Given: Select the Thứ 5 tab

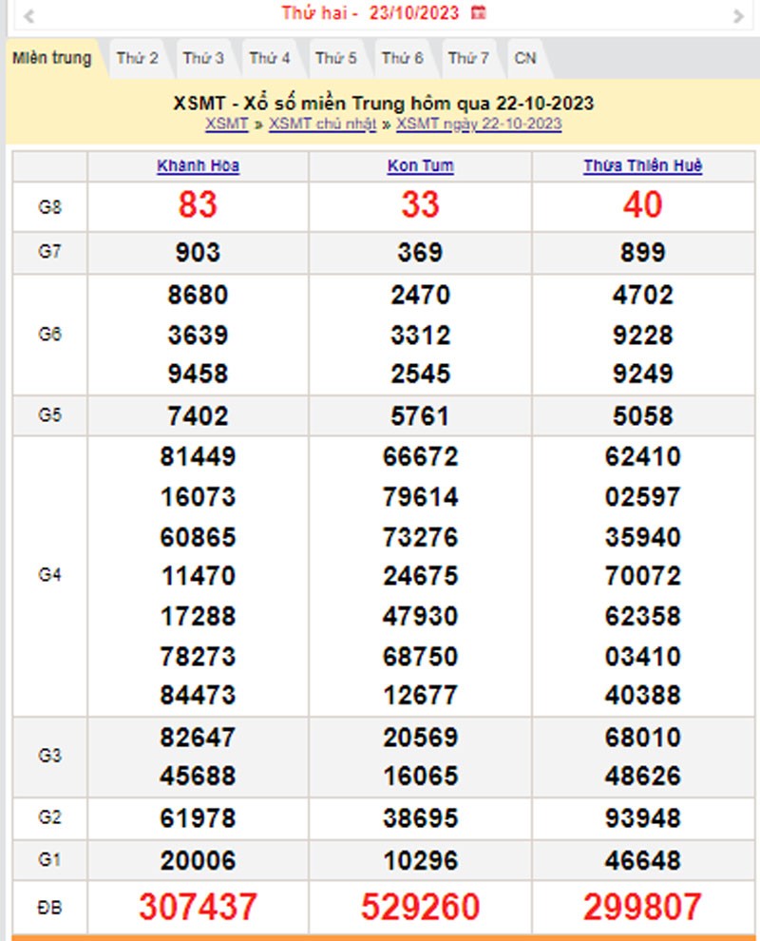Looking at the screenshot, I should (336, 58).
